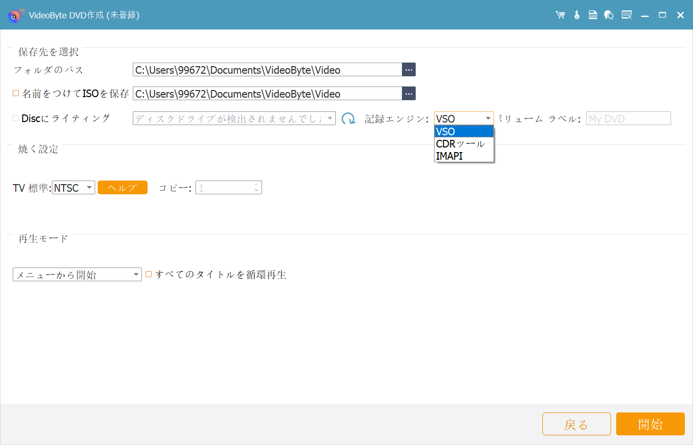This screenshot has width=693, height=445.
Task: Browse for the ISO save location
Action: point(409,94)
